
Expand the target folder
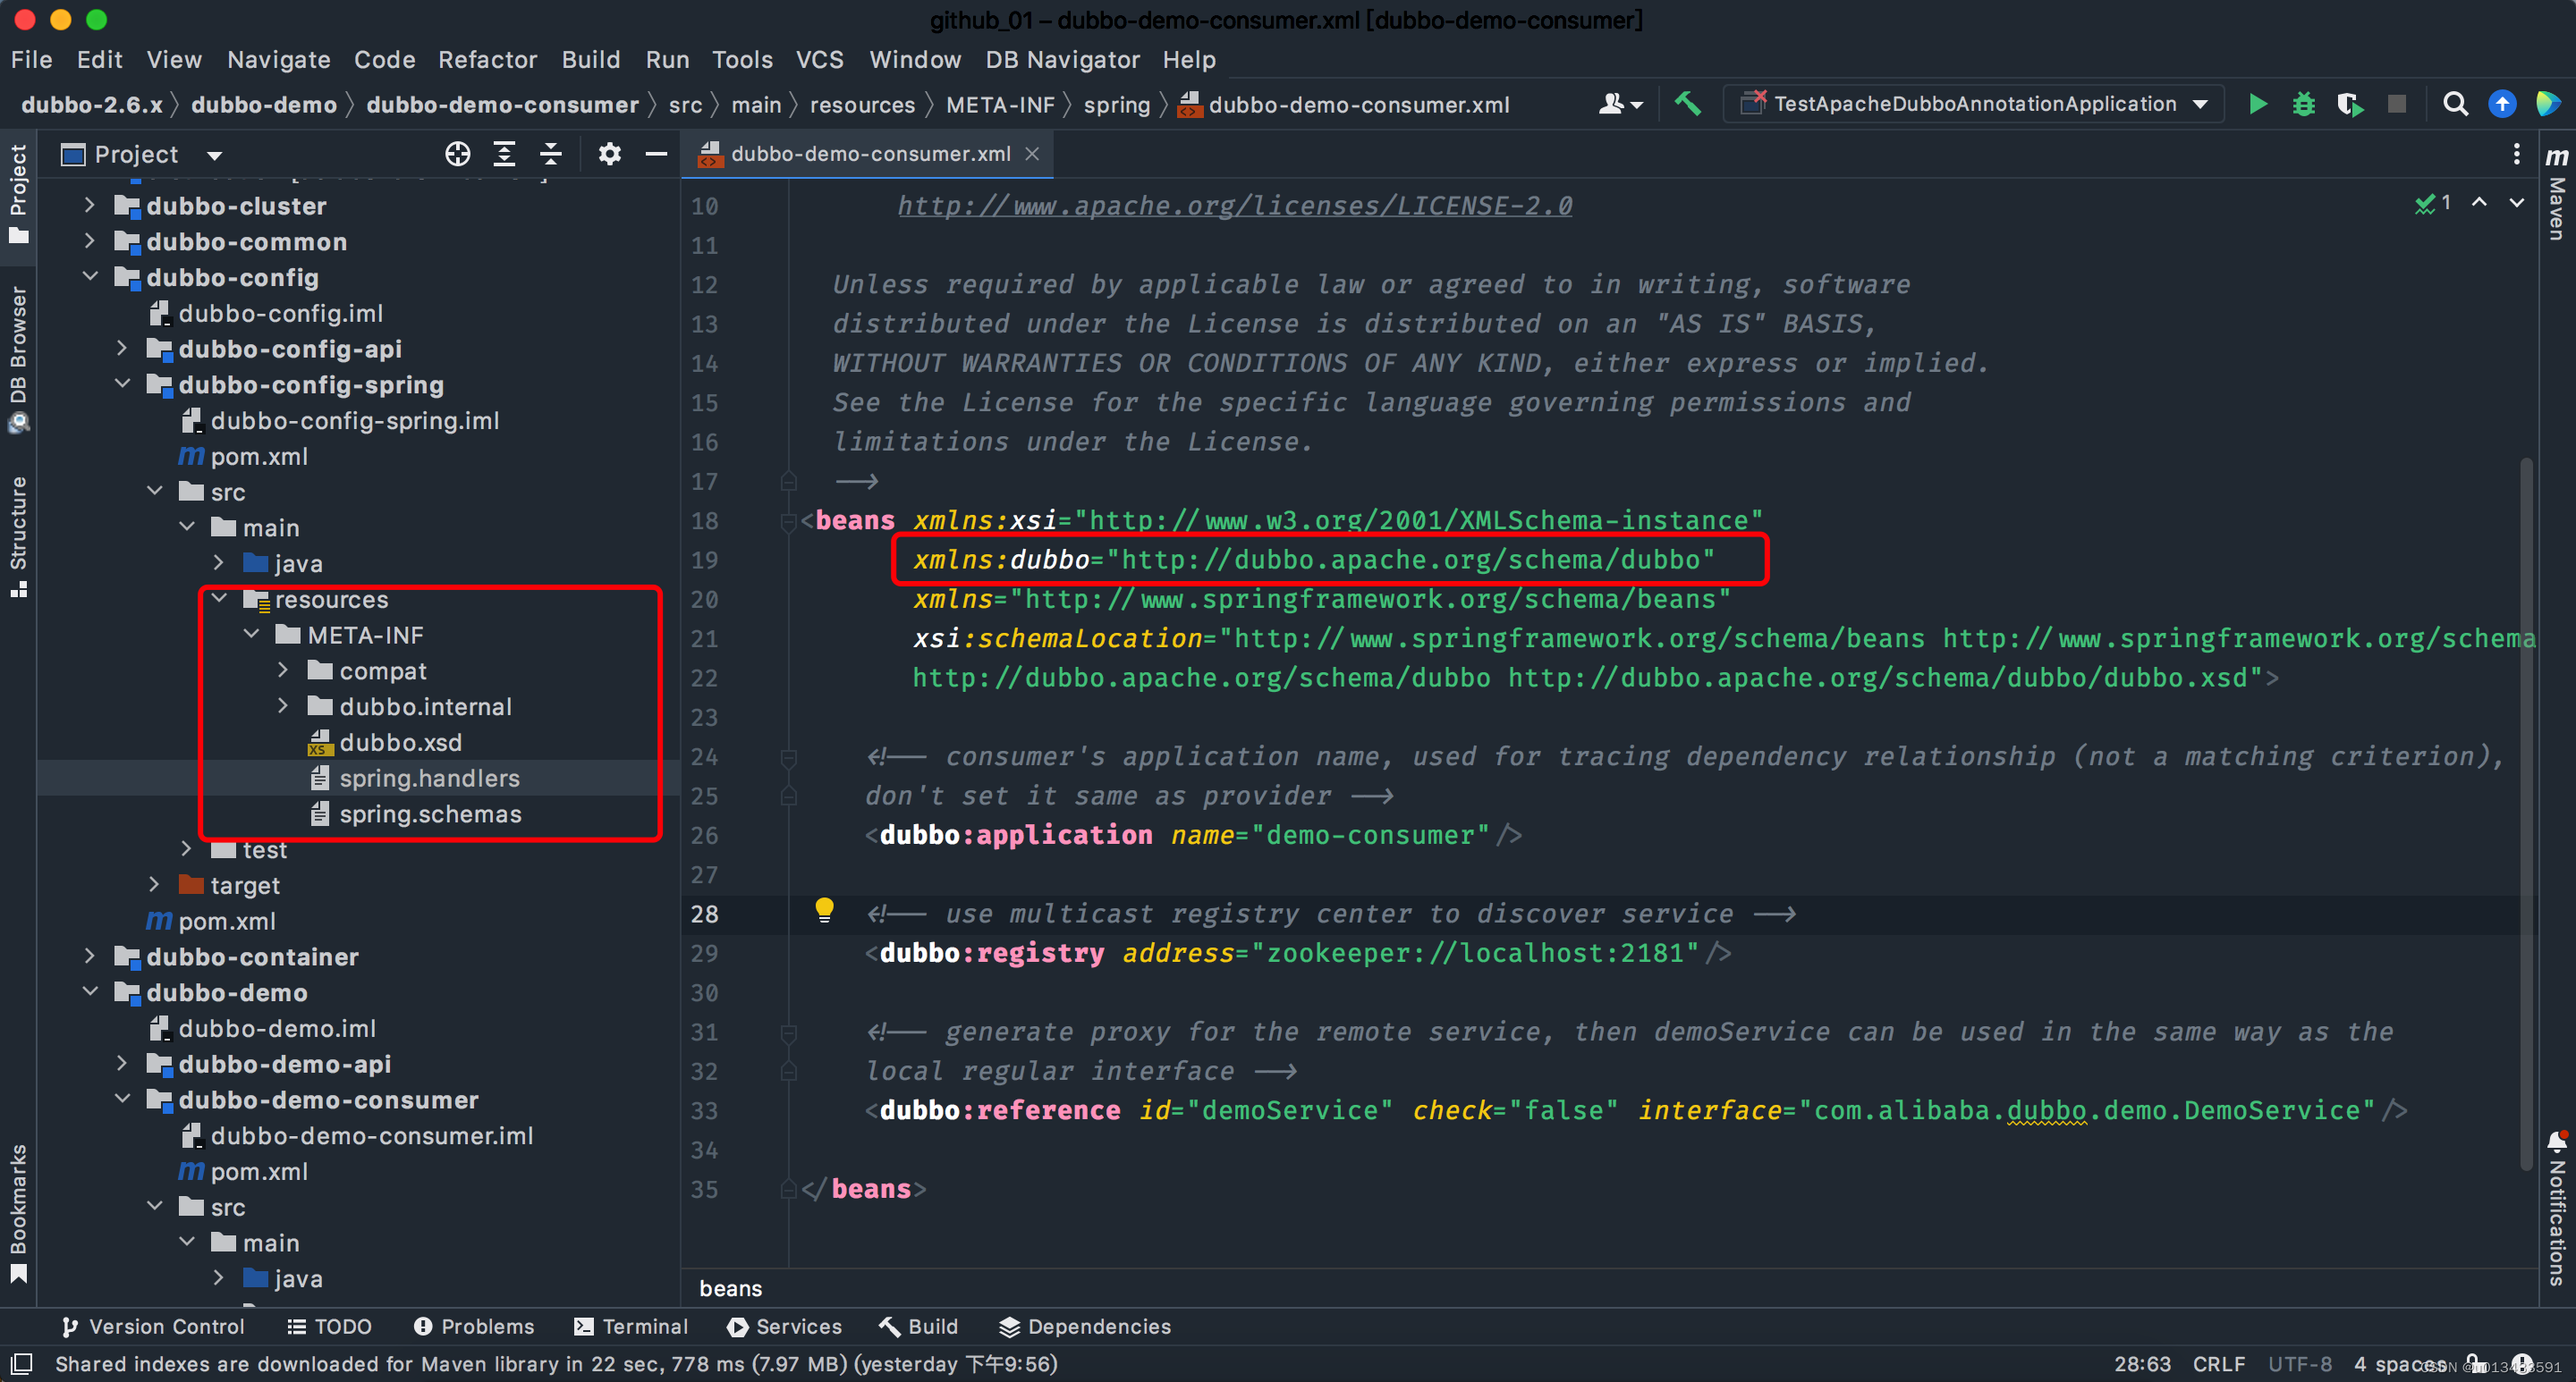(154, 884)
